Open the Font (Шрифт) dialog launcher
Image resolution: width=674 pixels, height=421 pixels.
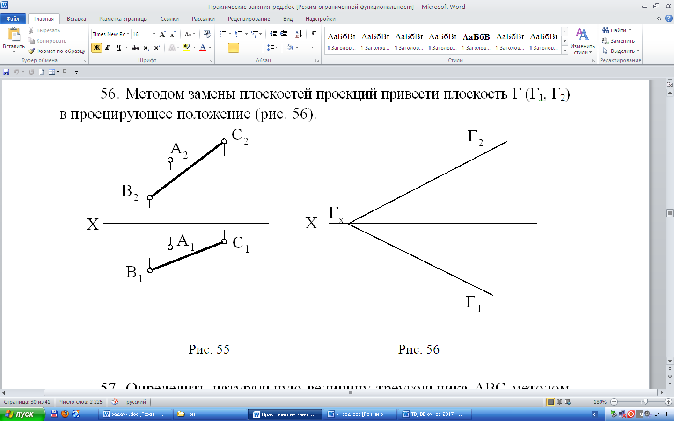coord(210,61)
